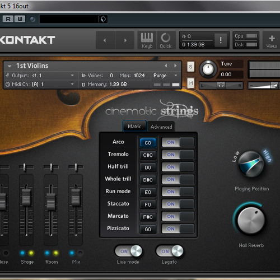280x280 pixels.
Task: Switch to the Matrix tab
Action: tap(134, 127)
